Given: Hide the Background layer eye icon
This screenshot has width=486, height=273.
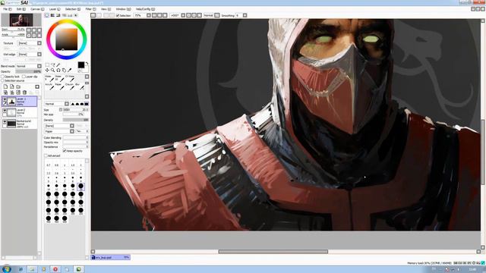Looking at the screenshot, I should pos(5,122).
